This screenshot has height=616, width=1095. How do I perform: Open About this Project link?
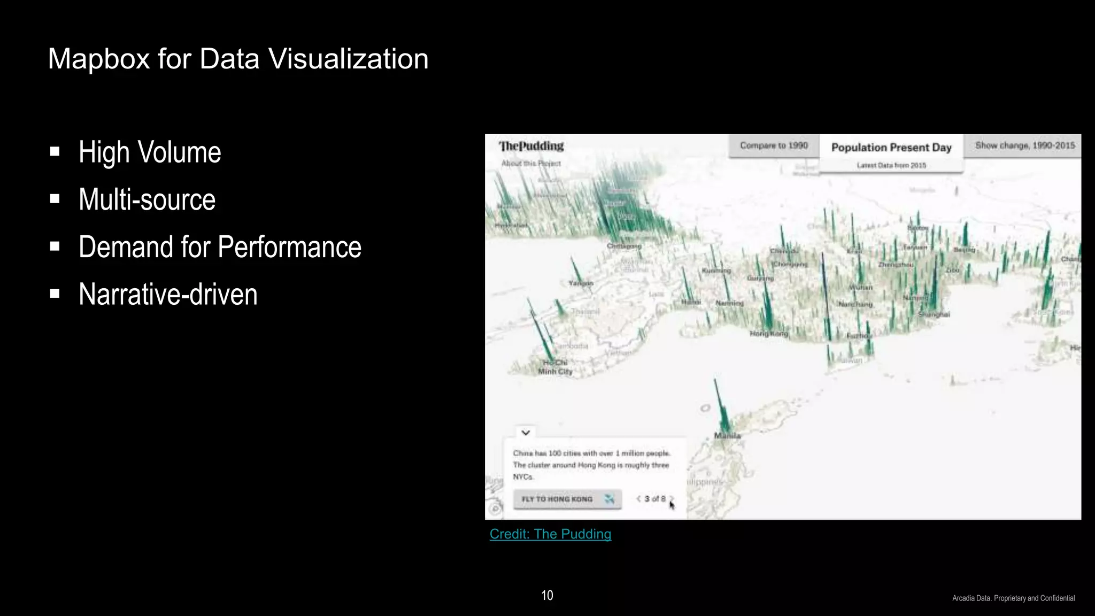click(531, 164)
